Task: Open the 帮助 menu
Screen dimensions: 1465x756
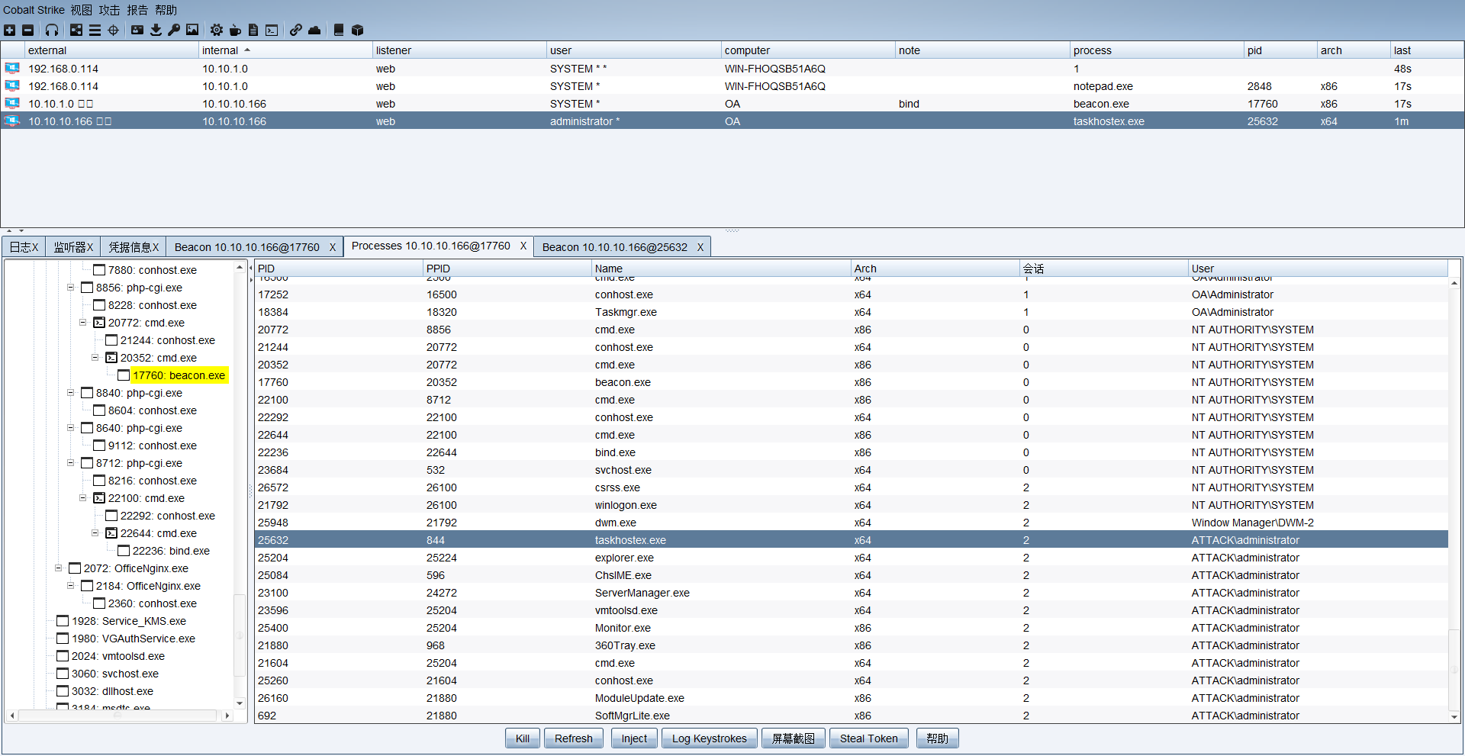Action: (x=166, y=10)
